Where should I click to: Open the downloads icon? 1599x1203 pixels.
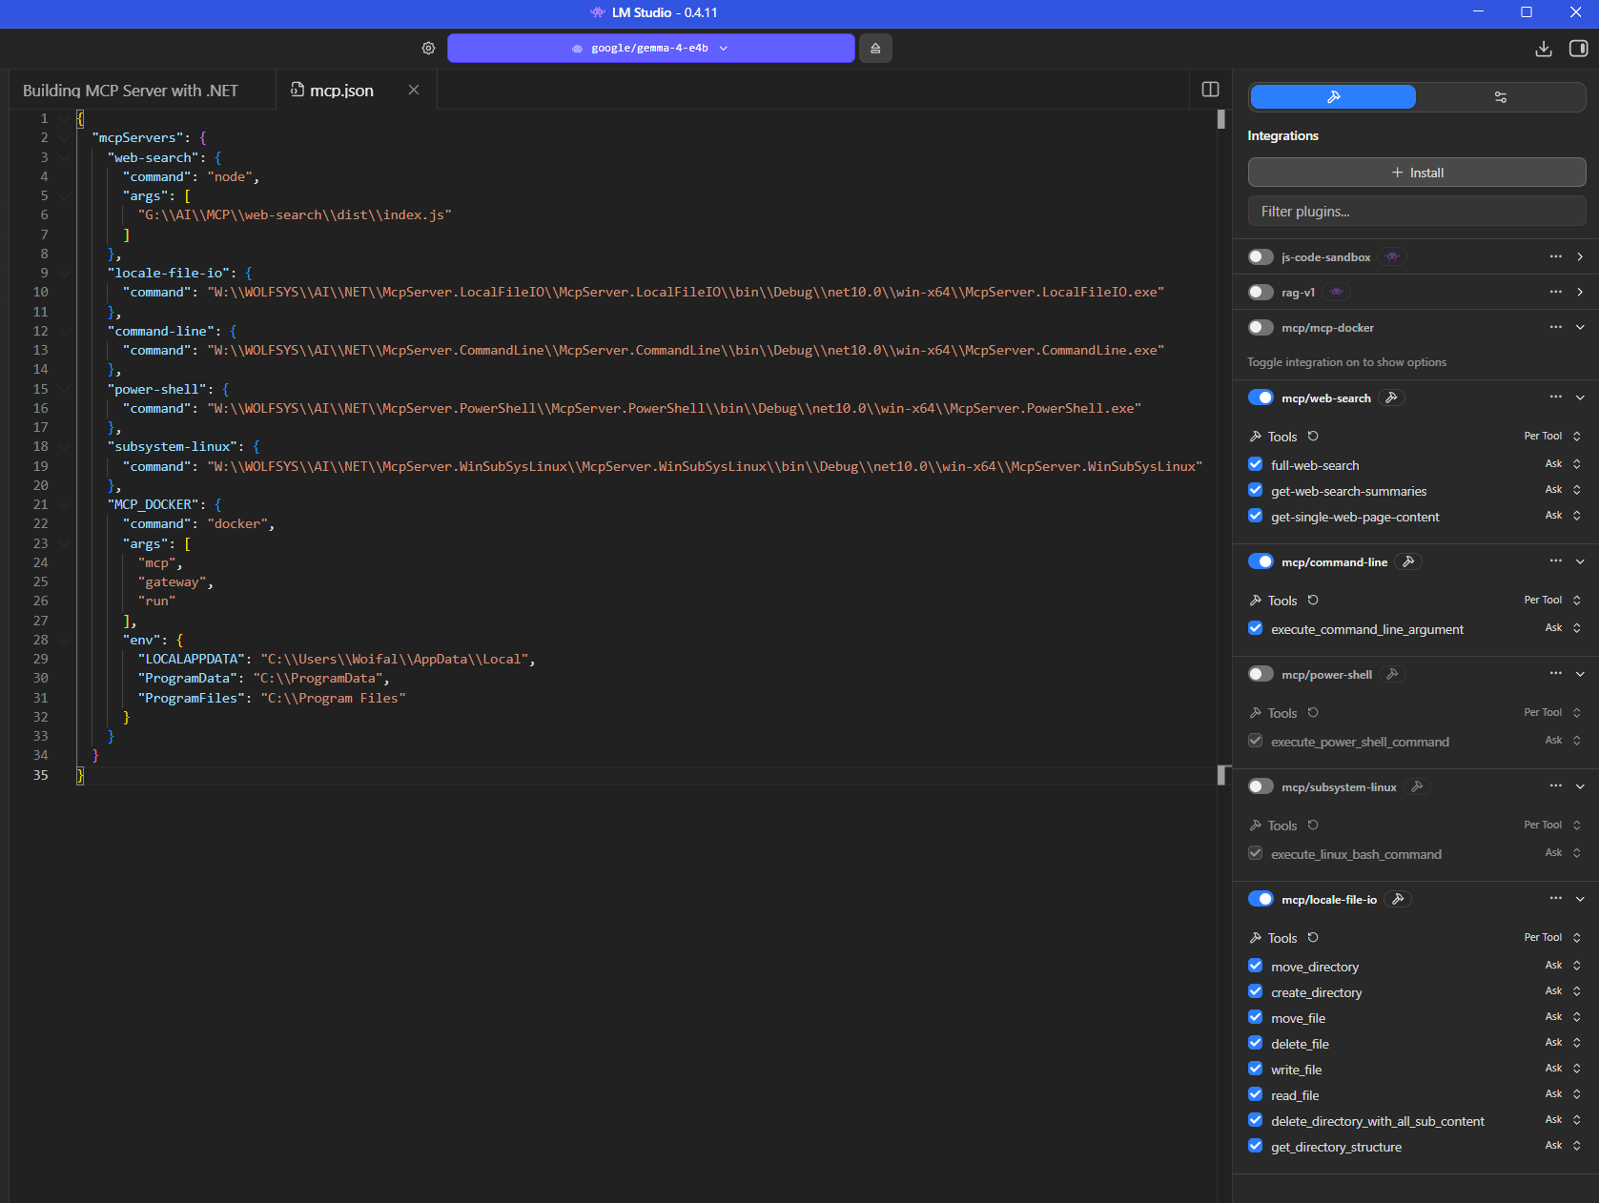click(1544, 49)
